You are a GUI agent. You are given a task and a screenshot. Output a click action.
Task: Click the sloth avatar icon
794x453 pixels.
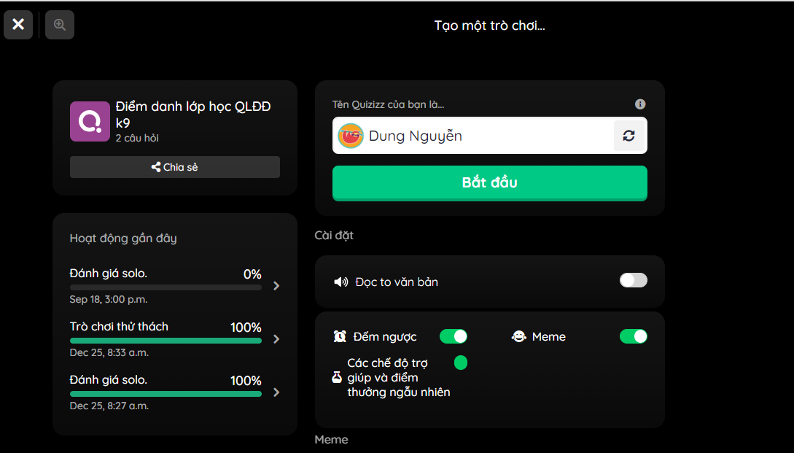351,136
